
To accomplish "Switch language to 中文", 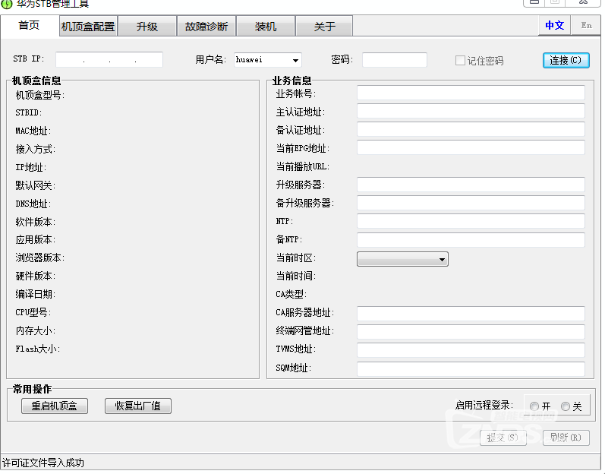I will pos(554,26).
